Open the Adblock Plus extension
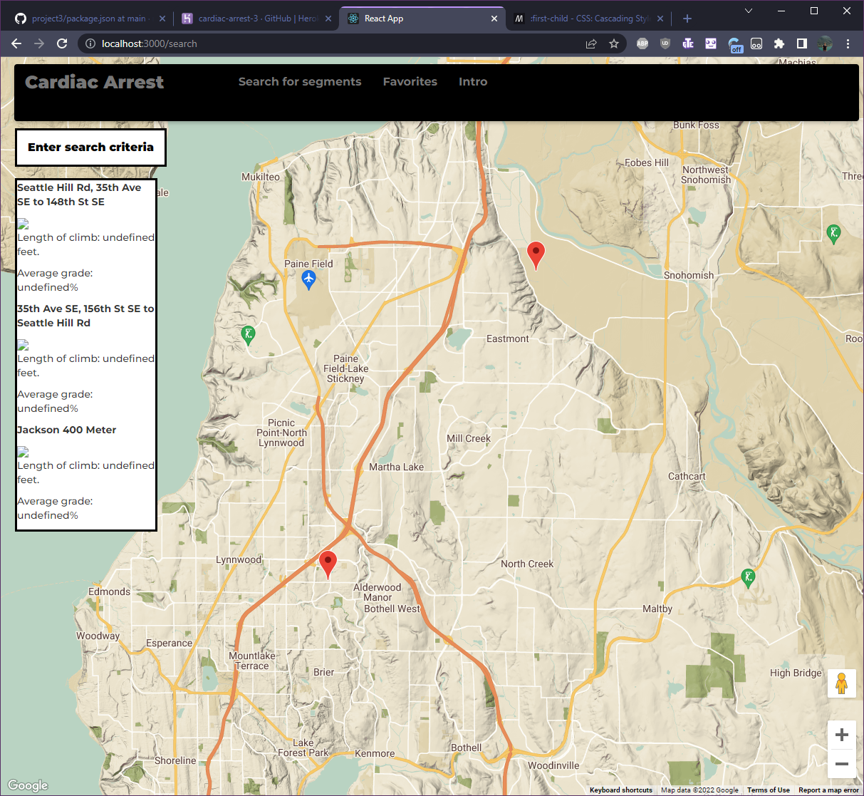 point(642,43)
